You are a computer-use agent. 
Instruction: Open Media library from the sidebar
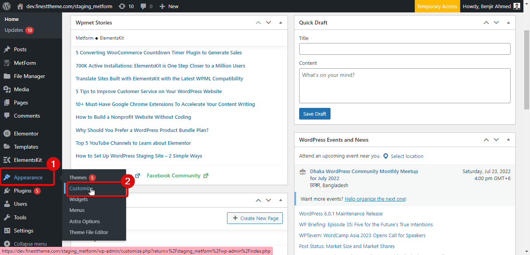pos(22,89)
